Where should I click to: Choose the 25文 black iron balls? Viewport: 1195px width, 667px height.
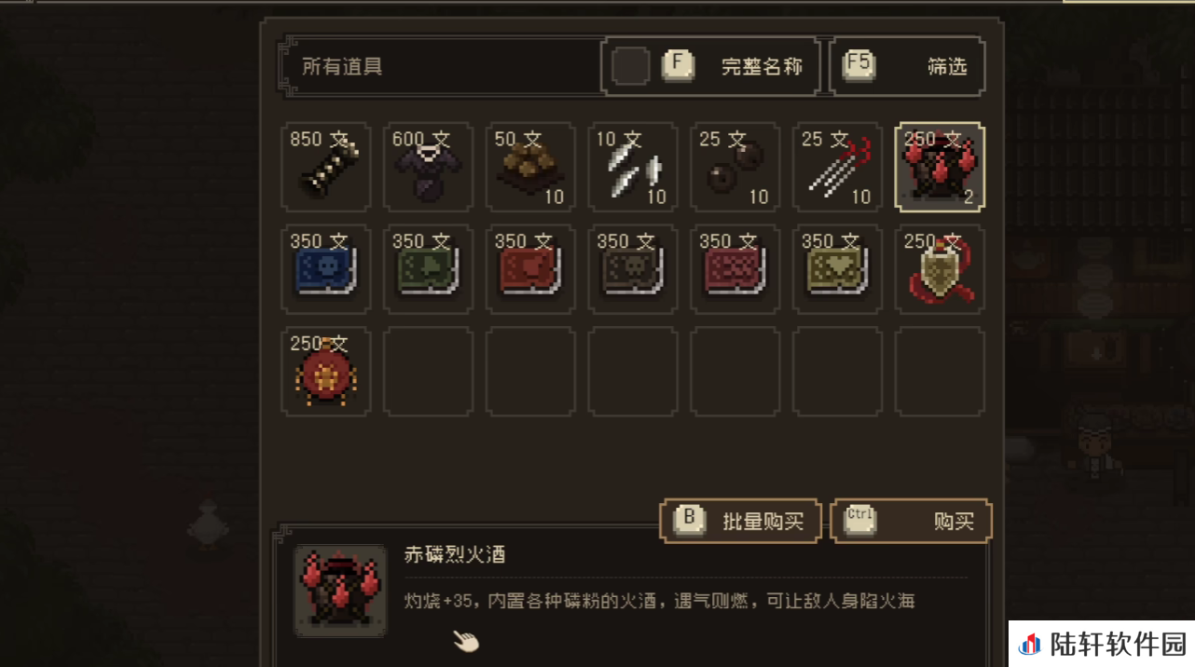(735, 168)
